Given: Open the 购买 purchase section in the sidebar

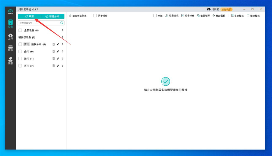Looking at the screenshot, I should click(x=10, y=48).
